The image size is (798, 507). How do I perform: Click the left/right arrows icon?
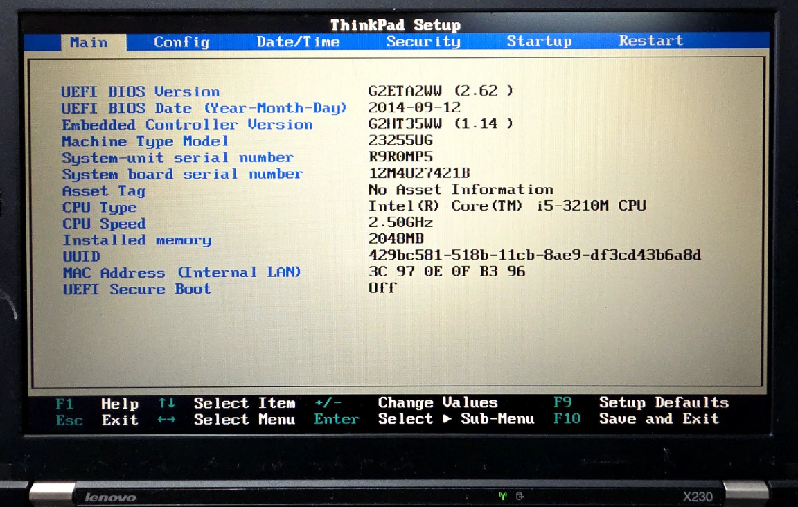[166, 420]
